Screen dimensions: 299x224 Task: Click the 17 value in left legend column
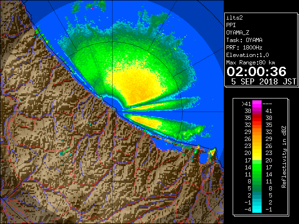pyautogui.click(x=248, y=160)
